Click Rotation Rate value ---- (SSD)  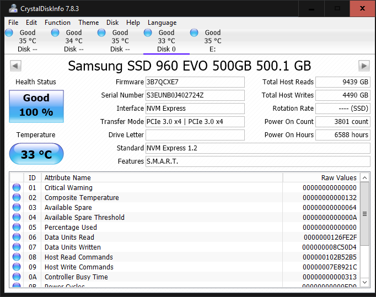(343, 109)
